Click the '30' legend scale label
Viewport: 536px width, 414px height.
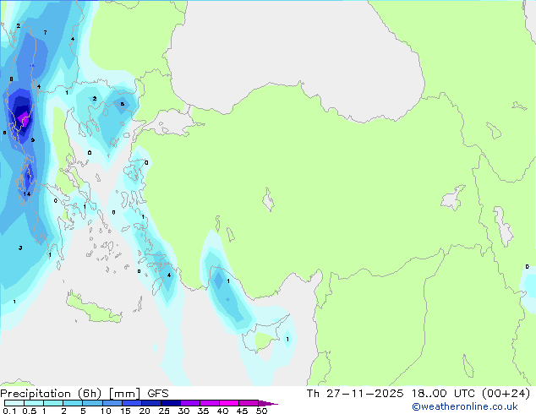[183, 411]
